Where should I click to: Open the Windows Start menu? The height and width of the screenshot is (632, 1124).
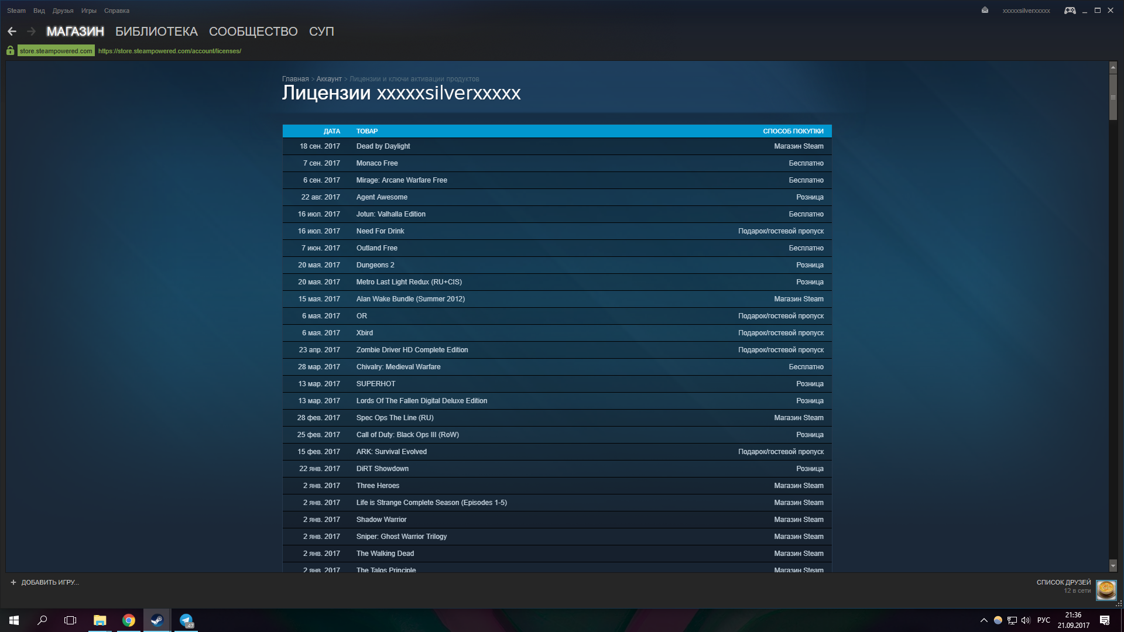point(14,620)
